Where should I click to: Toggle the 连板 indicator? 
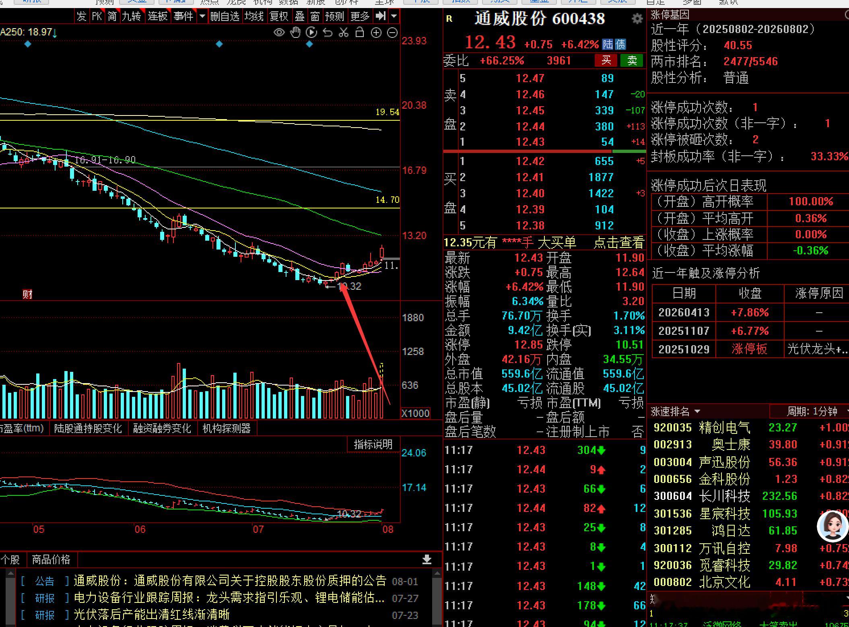click(157, 16)
